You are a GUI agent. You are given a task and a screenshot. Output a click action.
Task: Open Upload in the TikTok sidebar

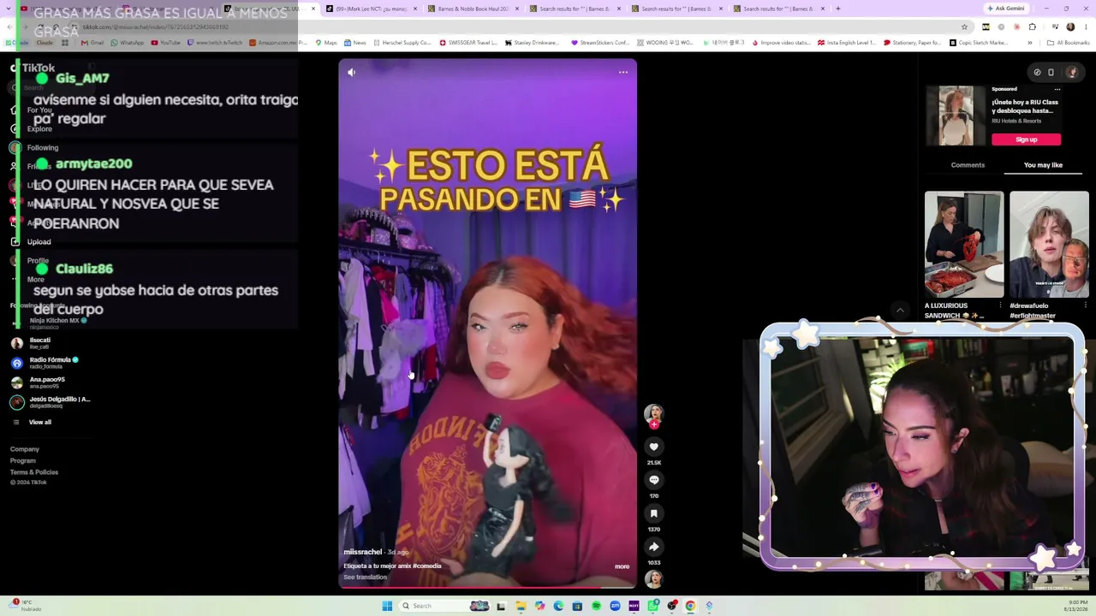(x=31, y=242)
